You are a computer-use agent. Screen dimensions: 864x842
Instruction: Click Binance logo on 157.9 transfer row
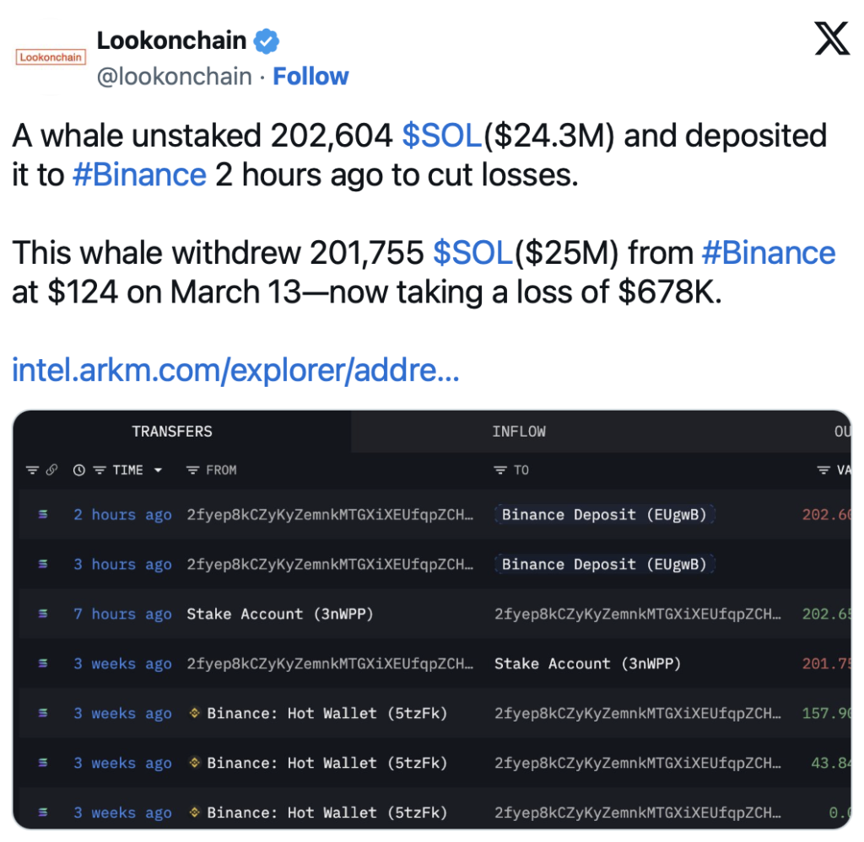(x=194, y=713)
